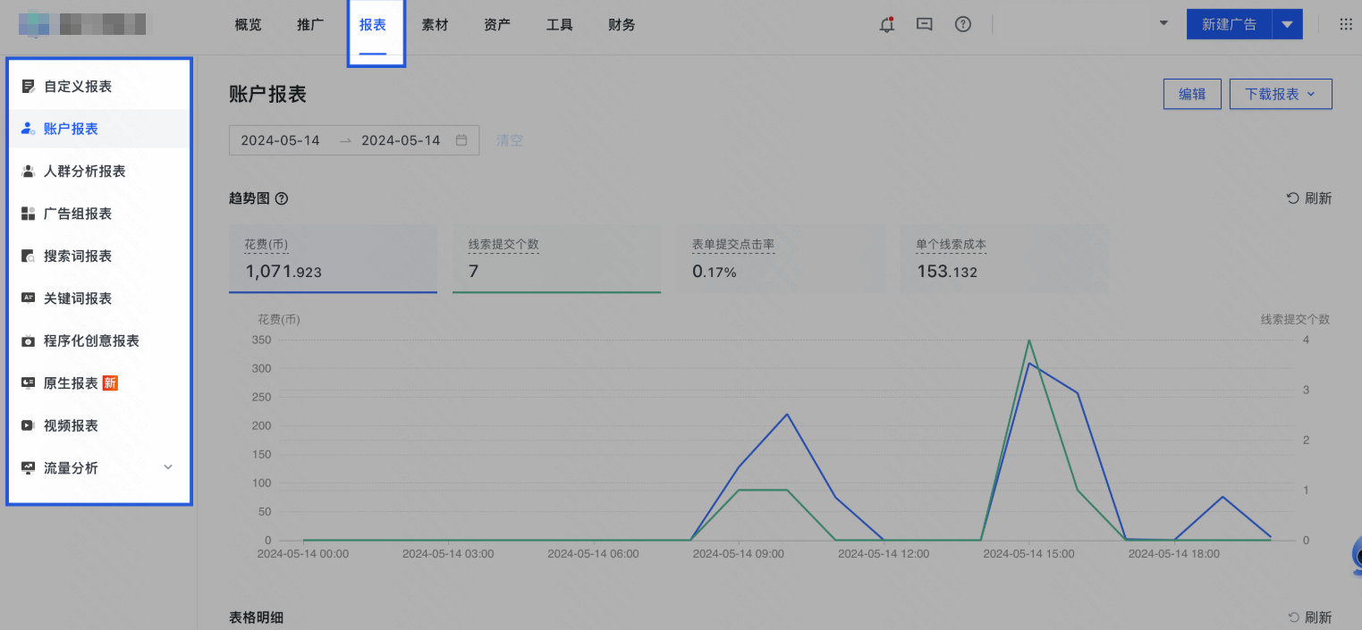Click the 搜索词报表 magnifier icon
This screenshot has height=630, width=1362.
pos(25,256)
